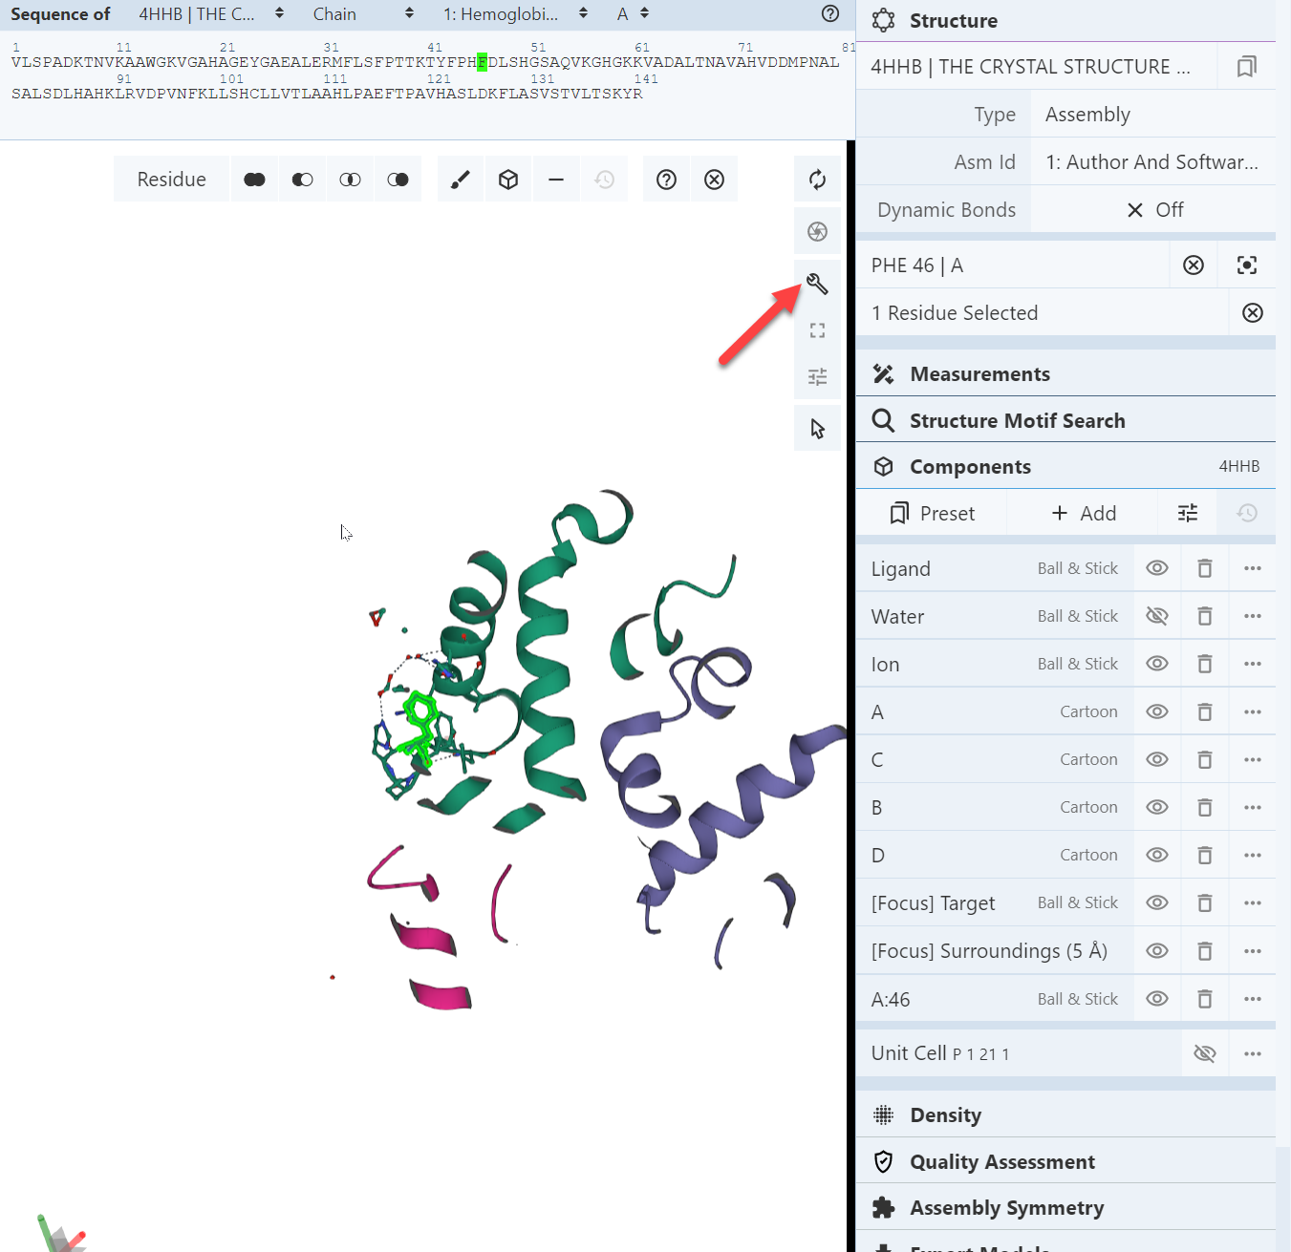
Task: Click Add to create a new component
Action: tap(1083, 513)
